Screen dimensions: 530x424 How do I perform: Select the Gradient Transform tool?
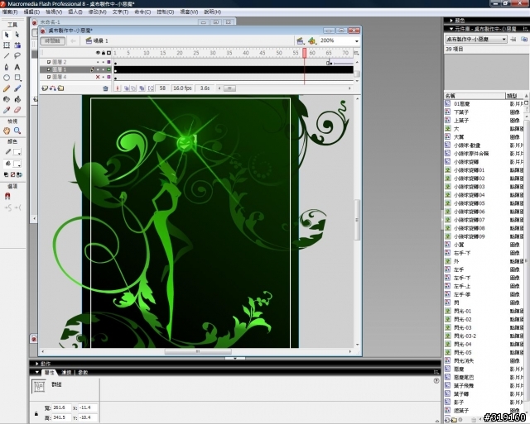[17, 45]
